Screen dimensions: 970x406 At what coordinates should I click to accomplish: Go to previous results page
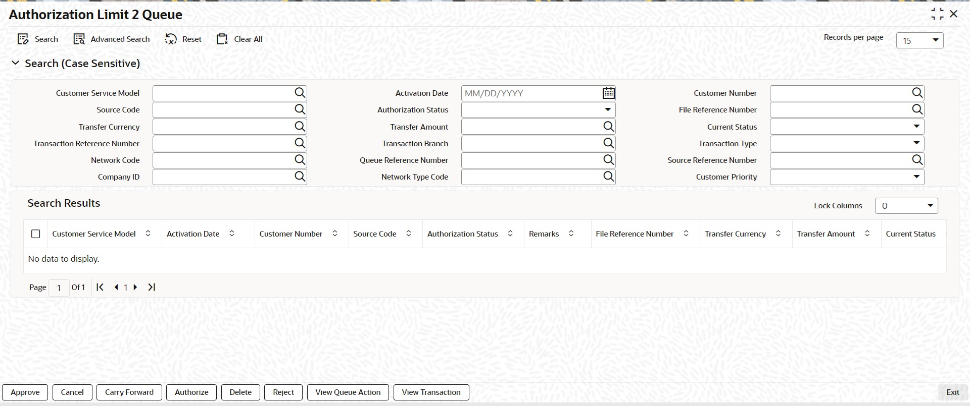pyautogui.click(x=116, y=287)
